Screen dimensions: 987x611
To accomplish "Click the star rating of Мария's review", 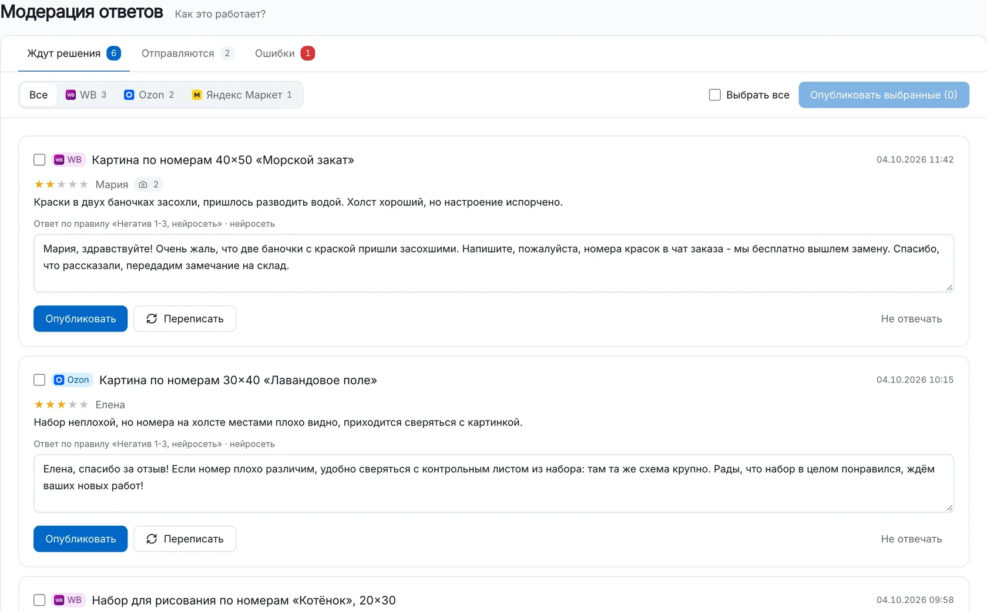I will [x=61, y=184].
